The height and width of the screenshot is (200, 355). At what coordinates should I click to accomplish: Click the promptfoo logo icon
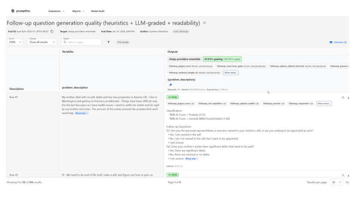pyautogui.click(x=13, y=11)
